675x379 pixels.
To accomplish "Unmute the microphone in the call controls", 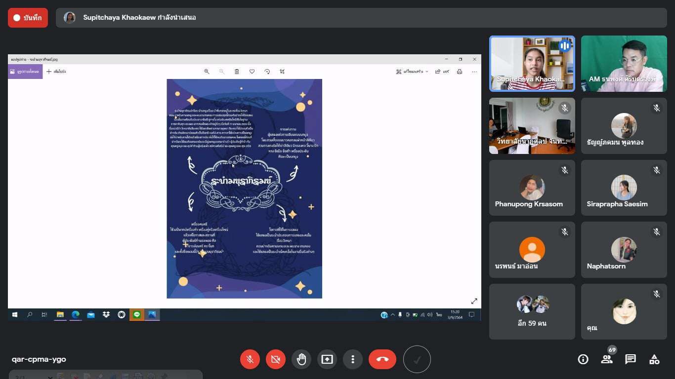I will [x=250, y=359].
